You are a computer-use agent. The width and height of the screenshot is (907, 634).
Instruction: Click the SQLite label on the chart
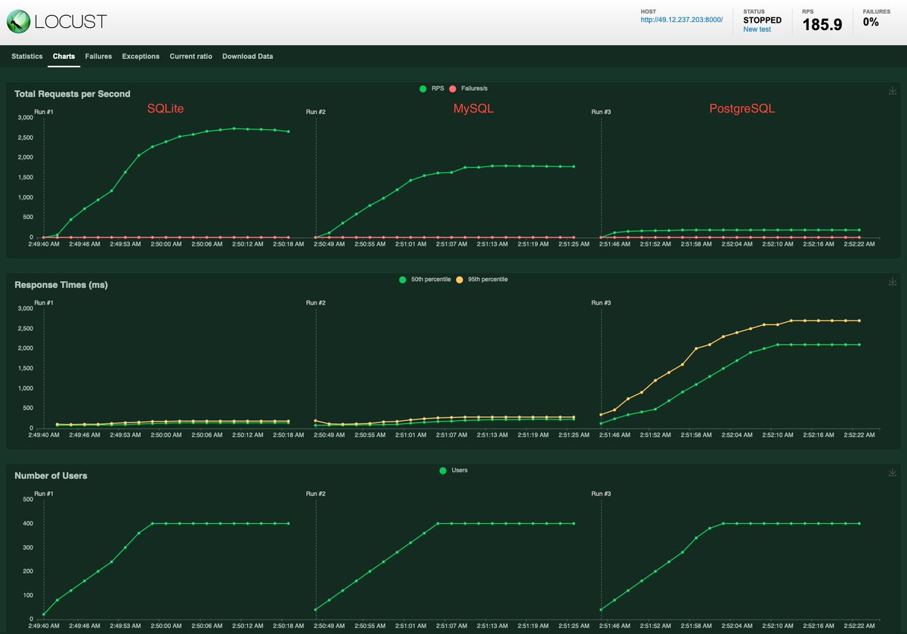[166, 109]
